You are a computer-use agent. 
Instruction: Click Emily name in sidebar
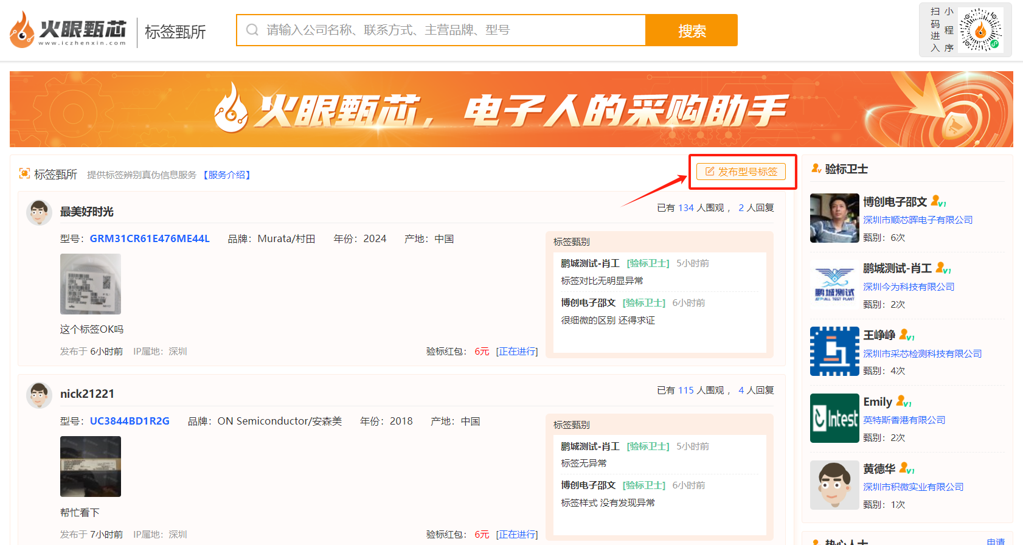tap(878, 401)
